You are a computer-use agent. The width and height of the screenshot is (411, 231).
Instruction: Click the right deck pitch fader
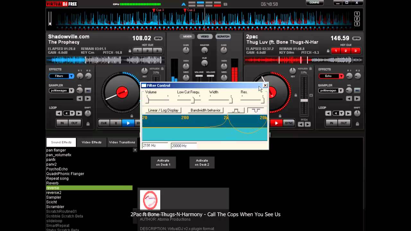[304, 100]
